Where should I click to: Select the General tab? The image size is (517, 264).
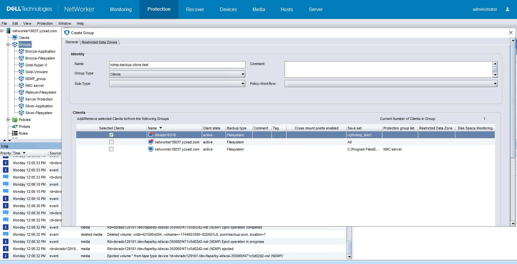[x=72, y=42]
